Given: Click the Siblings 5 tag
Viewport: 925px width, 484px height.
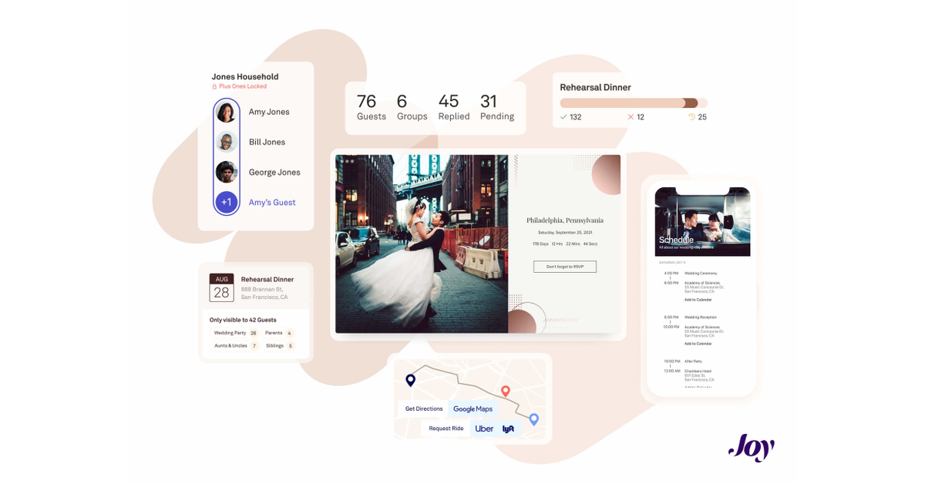Looking at the screenshot, I should [x=280, y=346].
